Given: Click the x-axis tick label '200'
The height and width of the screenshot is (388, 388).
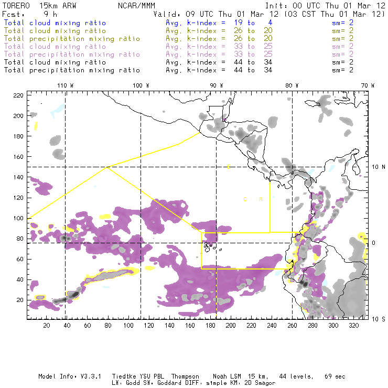Looking at the screenshot, I should pos(231,326).
